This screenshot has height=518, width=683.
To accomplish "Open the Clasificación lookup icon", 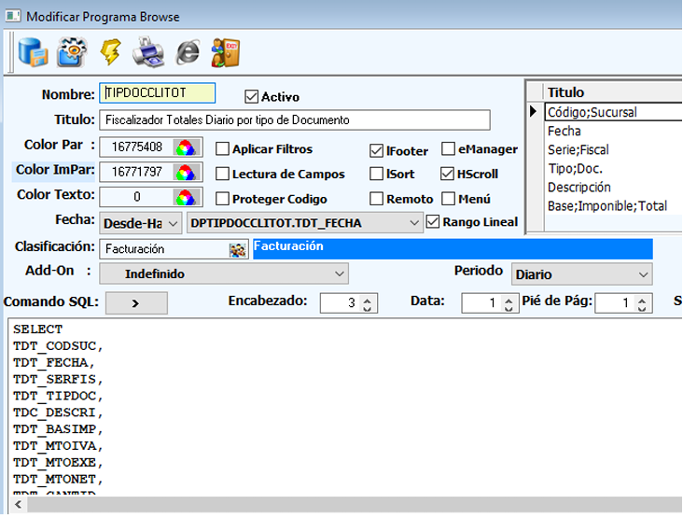I will click(237, 249).
